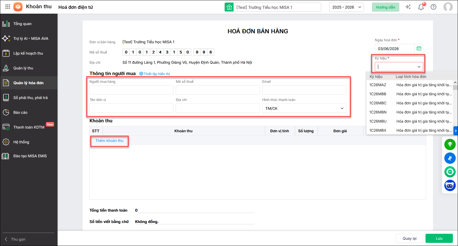458x246 pixels.
Task: Open the Hình thức thanh toán TM/CK dropdown
Action: coord(304,108)
